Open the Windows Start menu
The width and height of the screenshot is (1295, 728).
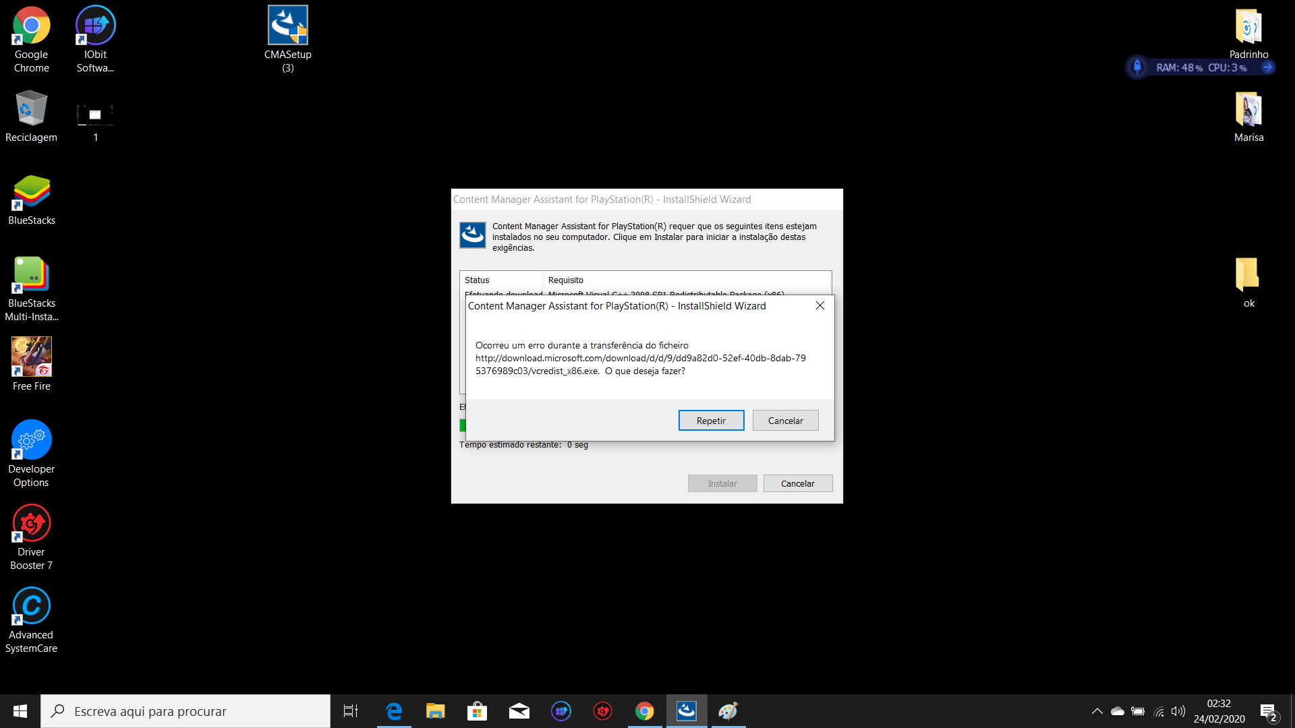[x=20, y=711]
